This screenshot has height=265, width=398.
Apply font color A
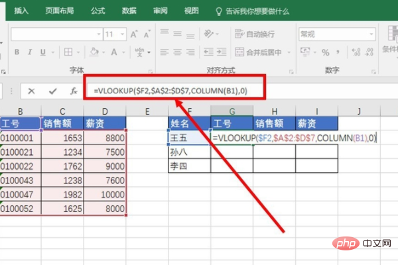[114, 52]
